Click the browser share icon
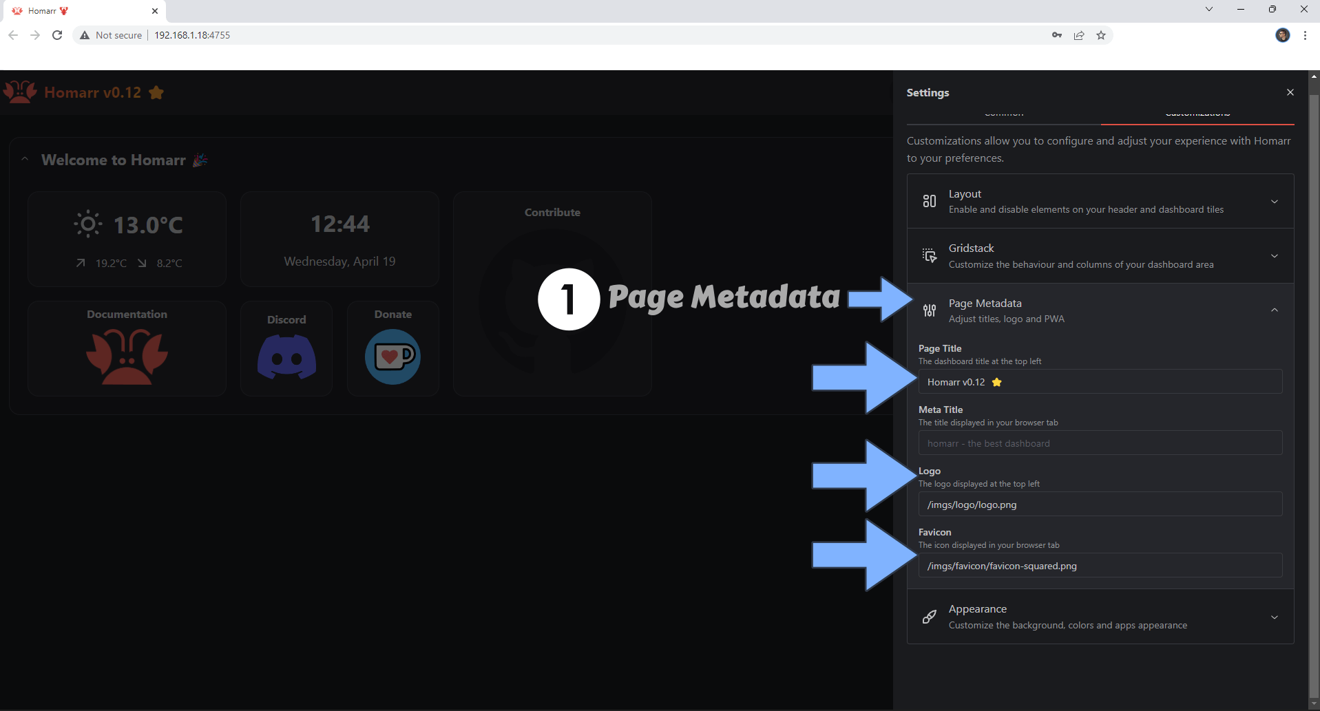1320x711 pixels. (1079, 35)
